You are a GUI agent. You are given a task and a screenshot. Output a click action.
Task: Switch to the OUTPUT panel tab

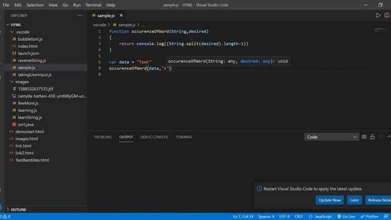click(x=126, y=137)
